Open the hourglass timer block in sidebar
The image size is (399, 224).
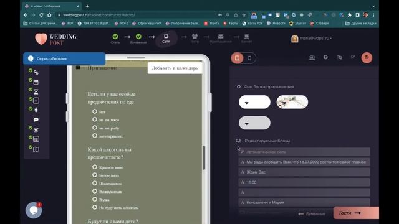tap(36, 91)
